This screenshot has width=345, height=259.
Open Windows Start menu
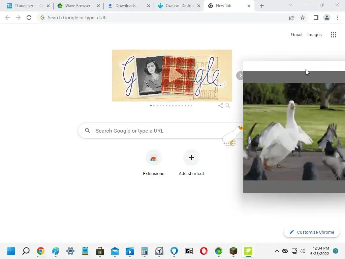click(11, 251)
